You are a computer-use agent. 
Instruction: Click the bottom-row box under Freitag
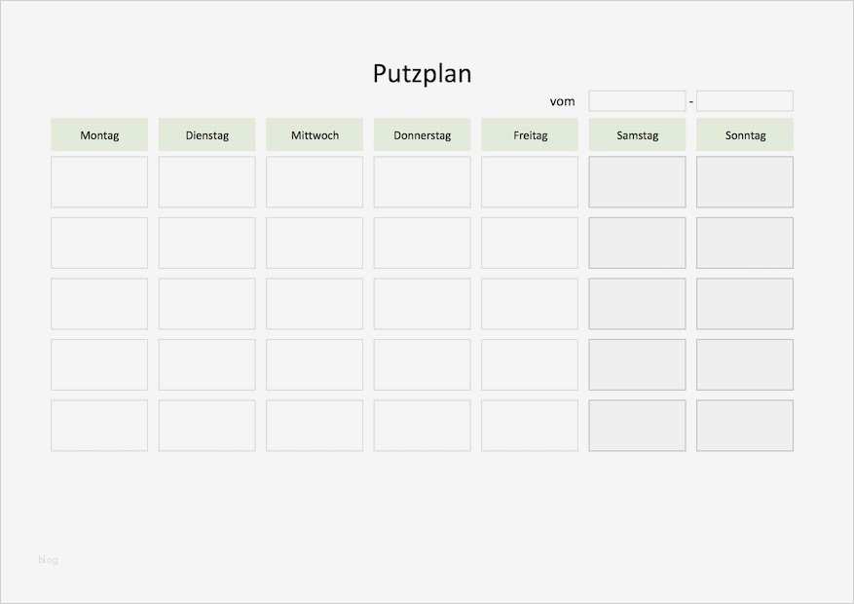click(x=530, y=426)
